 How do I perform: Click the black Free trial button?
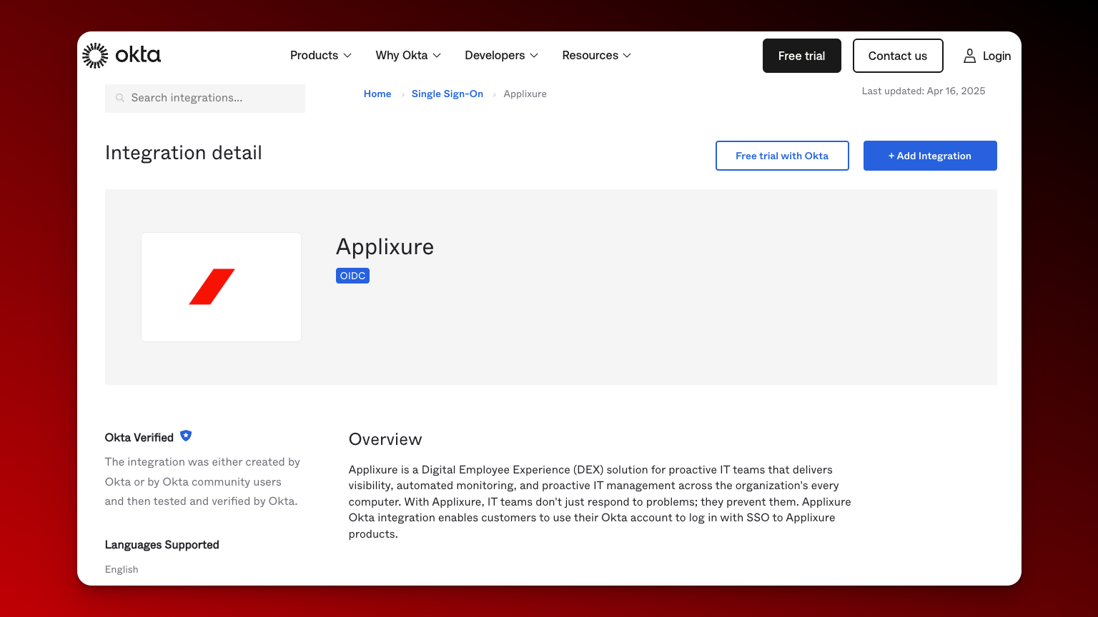pos(802,56)
